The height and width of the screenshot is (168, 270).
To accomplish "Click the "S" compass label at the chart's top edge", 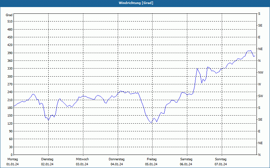I will [x=259, y=14].
